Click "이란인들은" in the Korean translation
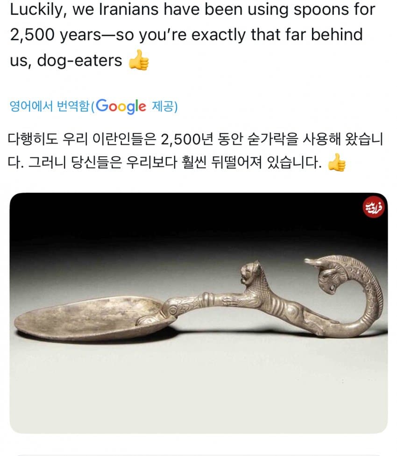This screenshot has height=456, width=397. (x=124, y=139)
